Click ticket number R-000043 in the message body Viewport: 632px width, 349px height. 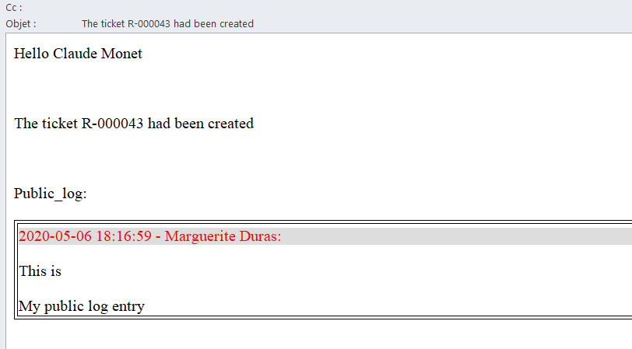pos(113,124)
